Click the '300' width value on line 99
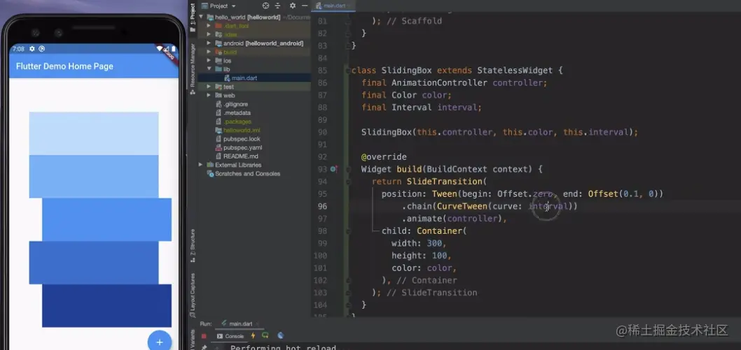The height and width of the screenshot is (350, 741). (434, 243)
